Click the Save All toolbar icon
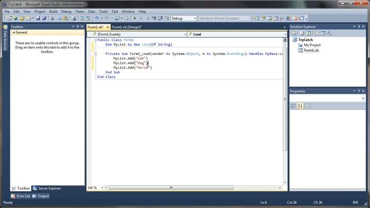Screen dimensions: 370x208 tap(44, 18)
